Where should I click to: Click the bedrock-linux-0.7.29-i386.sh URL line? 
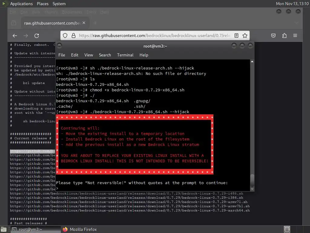[x=127, y=198]
